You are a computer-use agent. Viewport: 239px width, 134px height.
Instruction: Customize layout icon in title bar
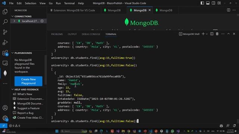(219, 3)
